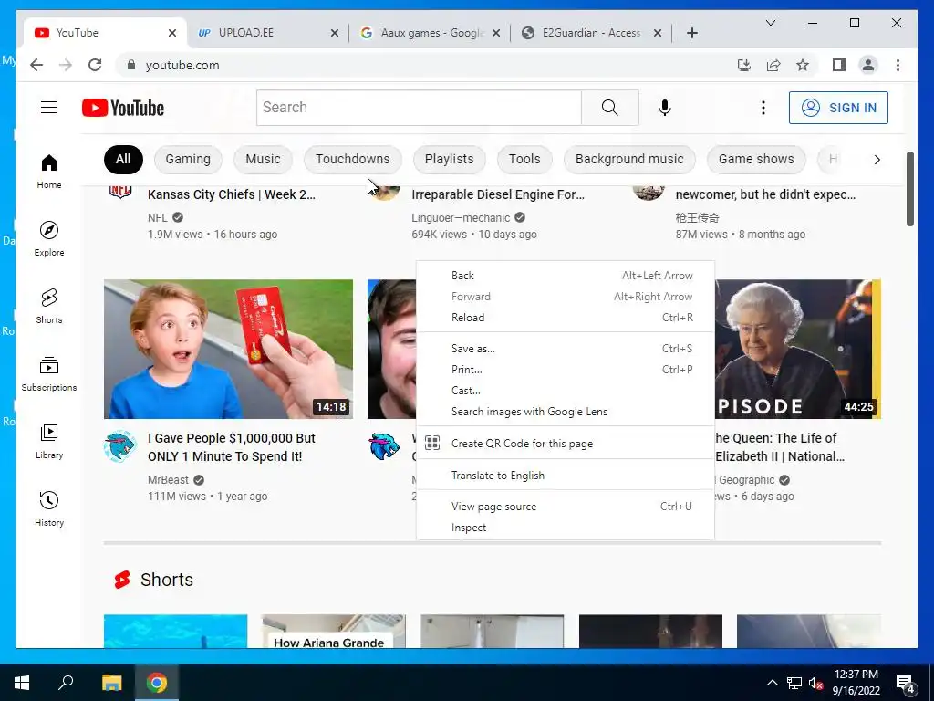934x701 pixels.
Task: Switch to the E2Guardian tab
Action: tap(591, 33)
